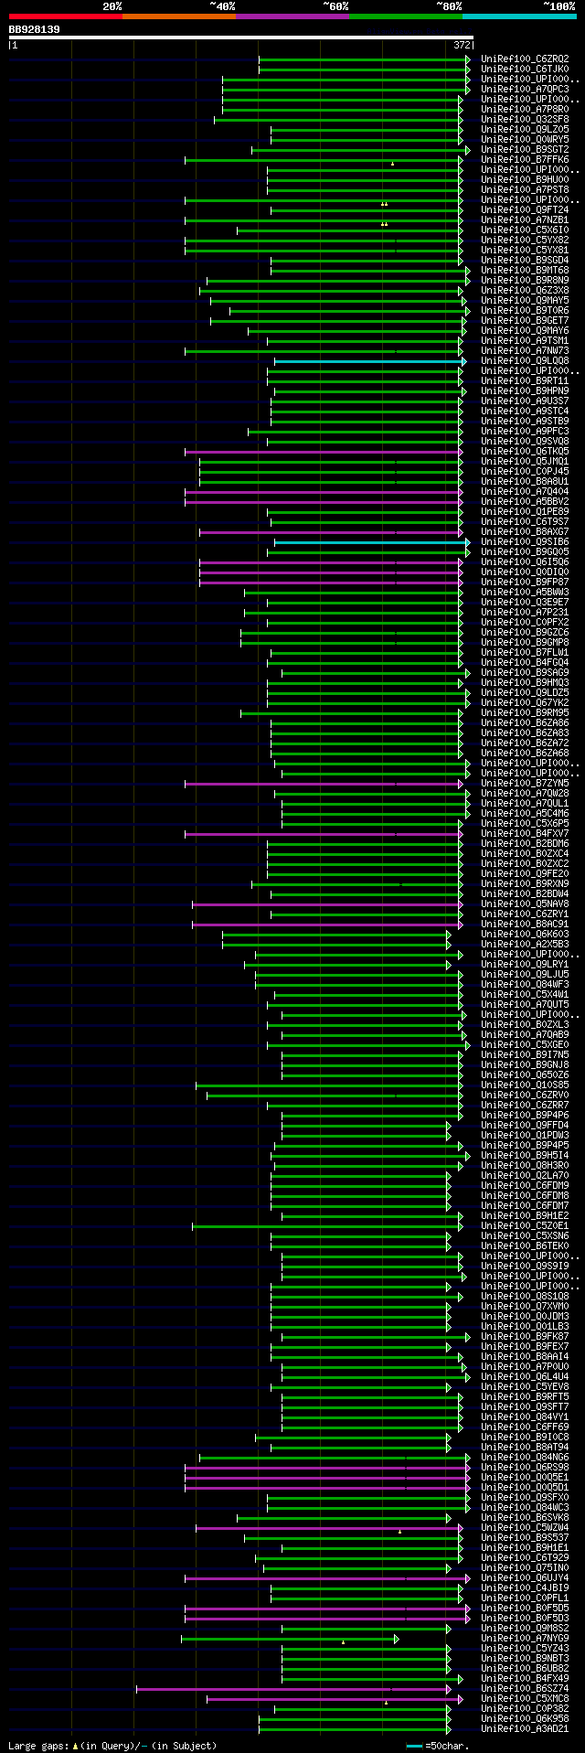The height and width of the screenshot is (1753, 585).
Task: Open UniRef100_B9SAG9 label
Action: coord(525,673)
